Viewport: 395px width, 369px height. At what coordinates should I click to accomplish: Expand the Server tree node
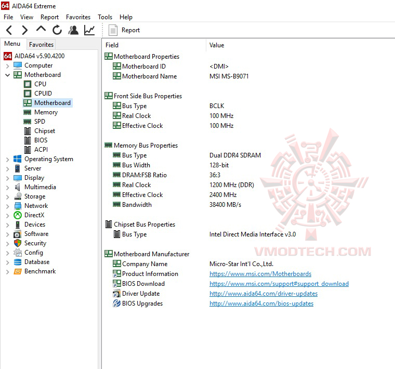7,169
